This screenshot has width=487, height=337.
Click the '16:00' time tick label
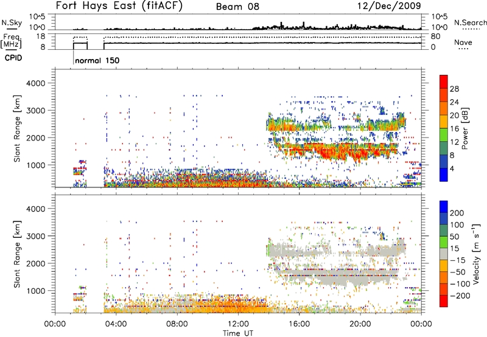coord(299,324)
